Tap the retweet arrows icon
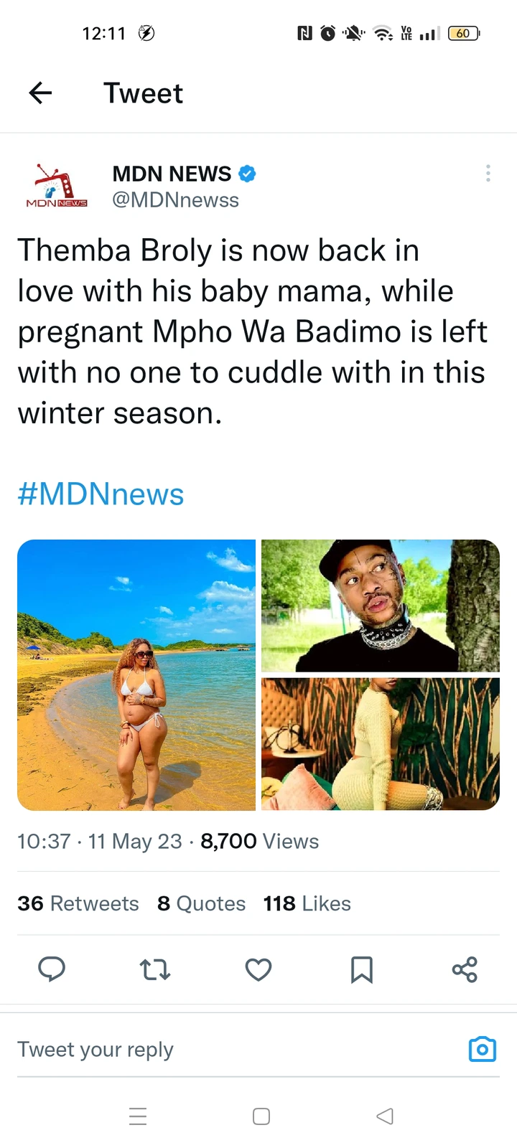The height and width of the screenshot is (1148, 517). point(155,969)
